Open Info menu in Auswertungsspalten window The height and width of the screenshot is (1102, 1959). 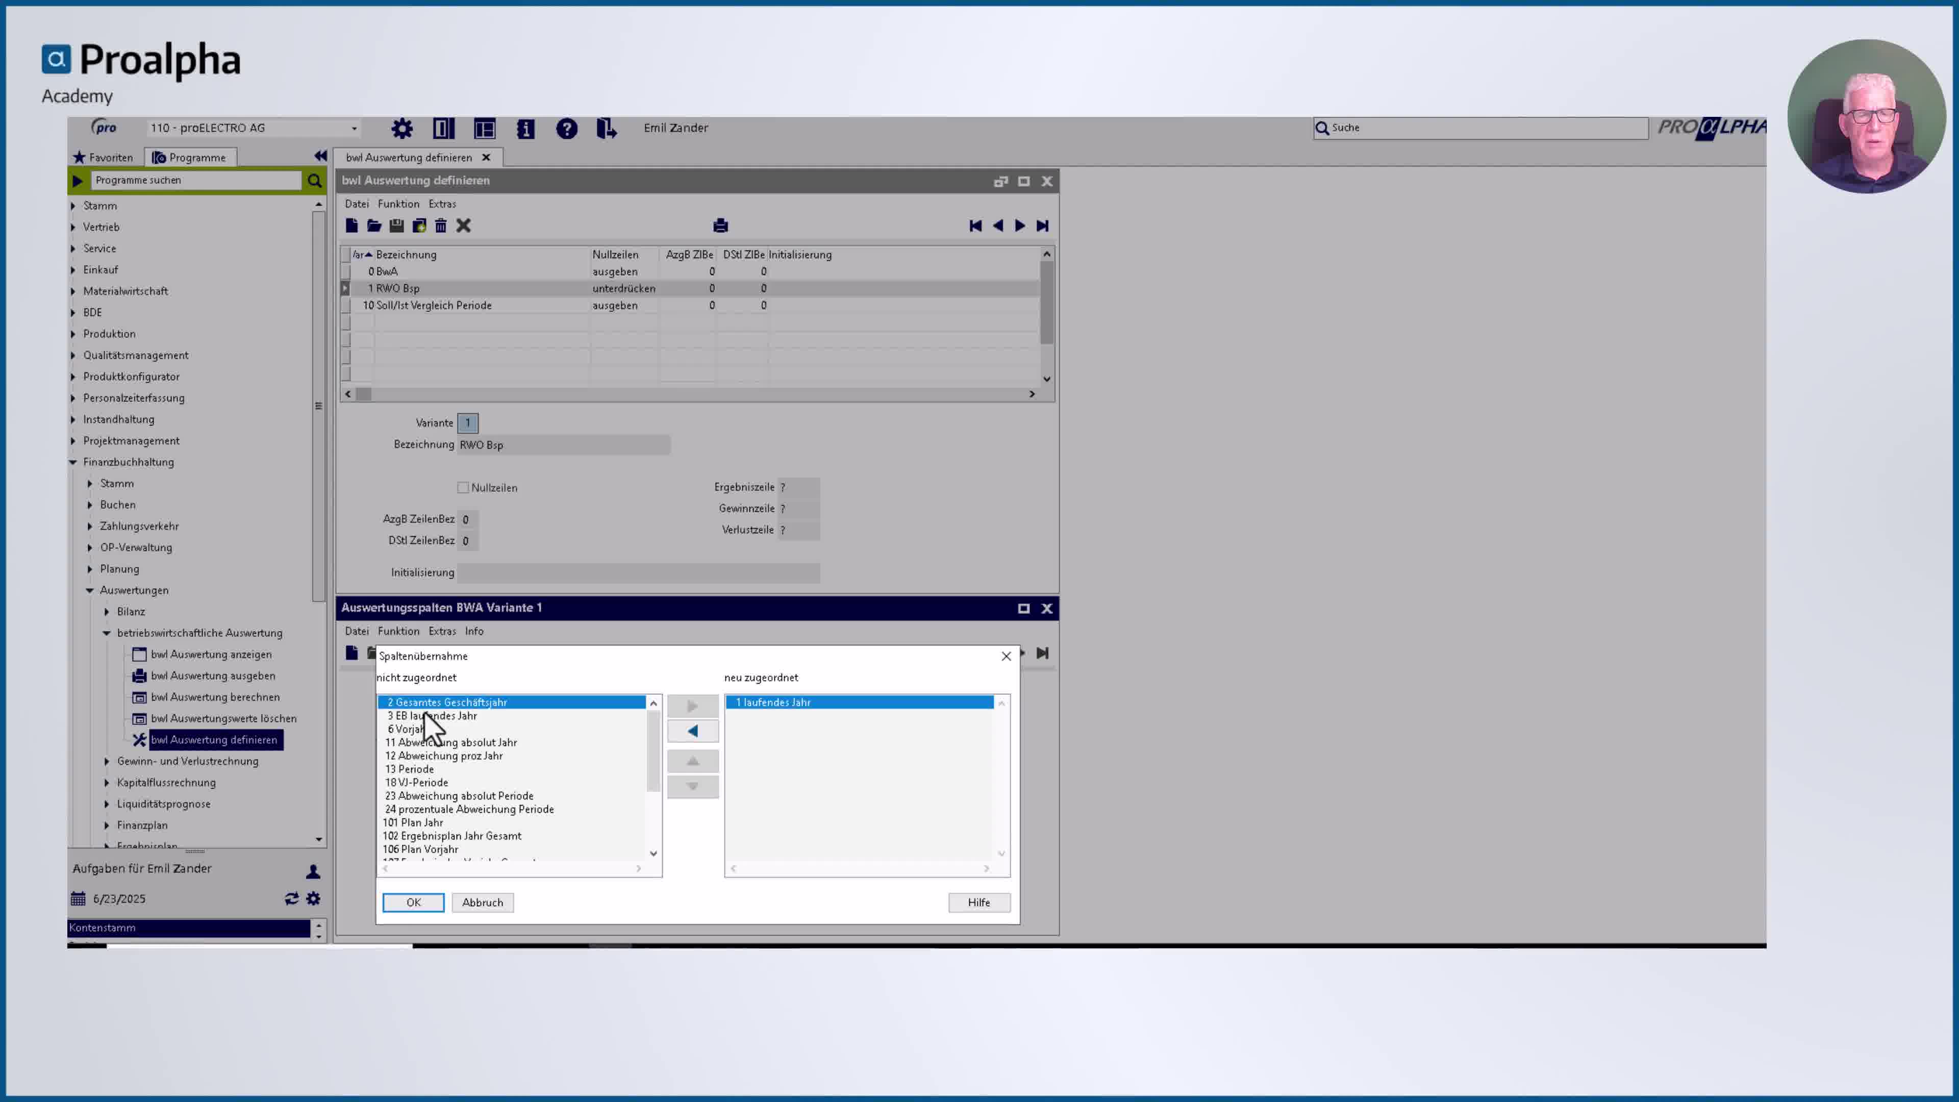474,631
